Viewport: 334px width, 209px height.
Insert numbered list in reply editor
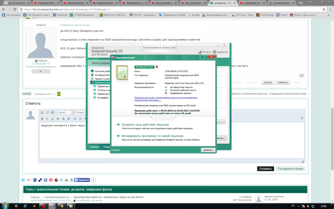point(80,119)
